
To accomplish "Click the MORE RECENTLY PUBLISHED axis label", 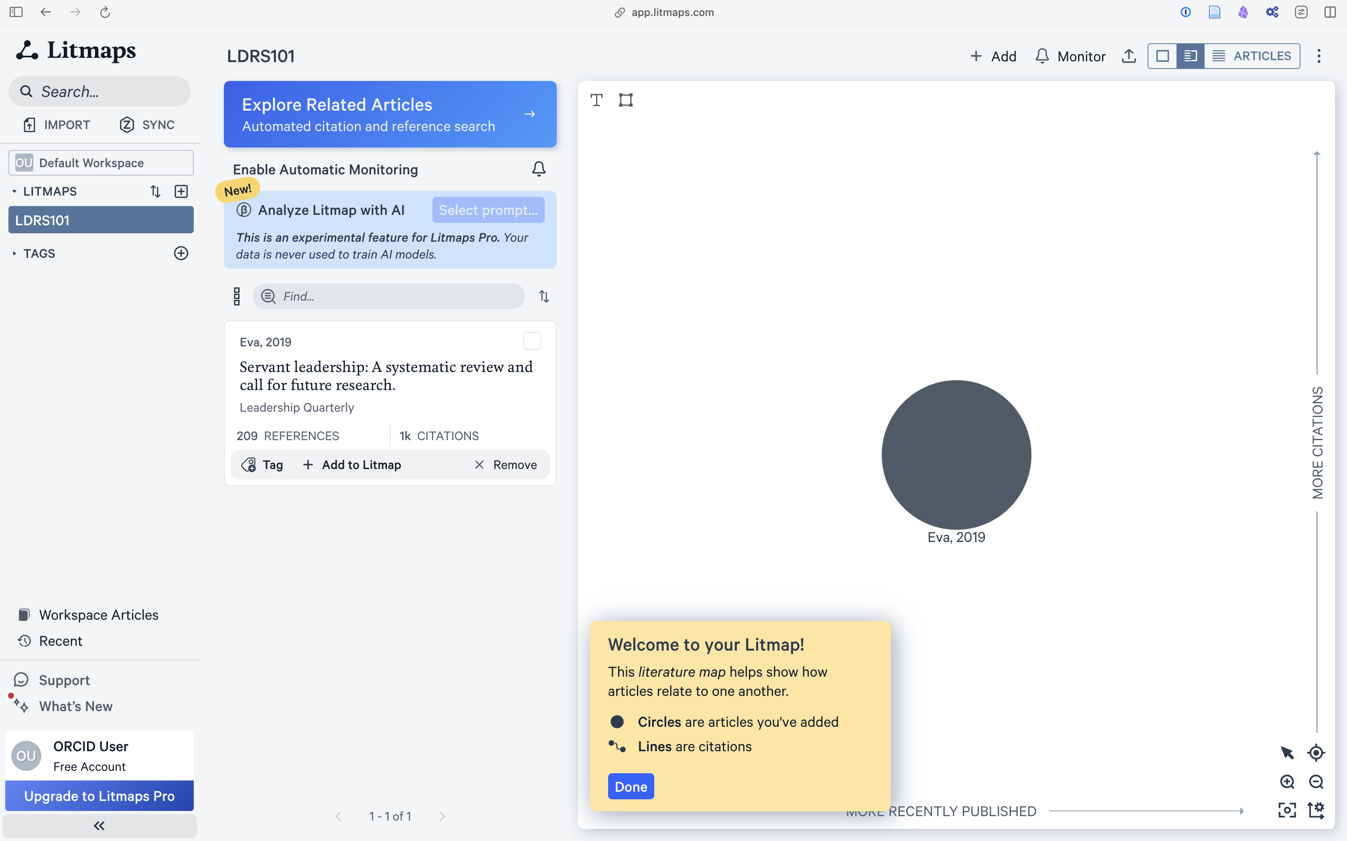I will pos(941,811).
